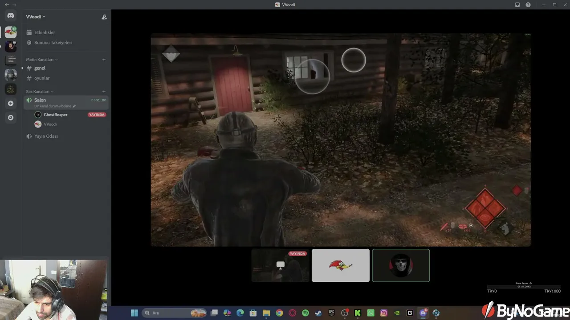Image resolution: width=570 pixels, height=320 pixels.
Task: Open Google Chrome from the taskbar
Action: [x=279, y=313]
